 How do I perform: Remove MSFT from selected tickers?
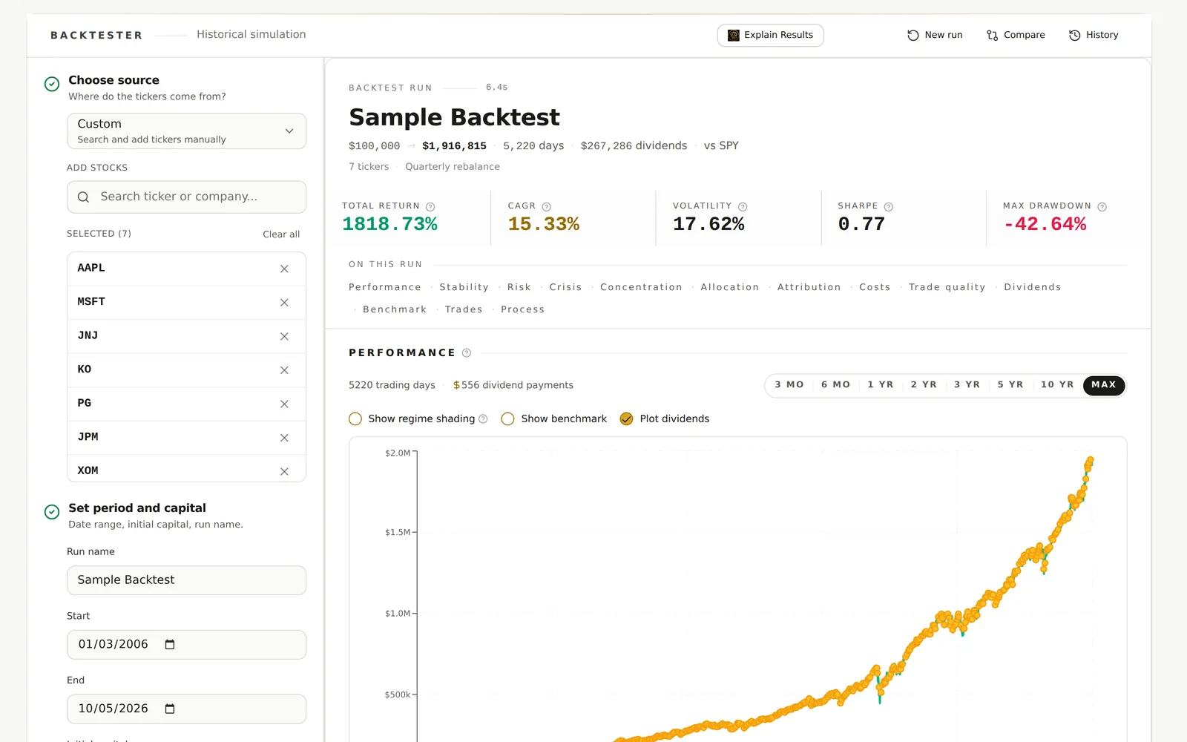click(284, 303)
